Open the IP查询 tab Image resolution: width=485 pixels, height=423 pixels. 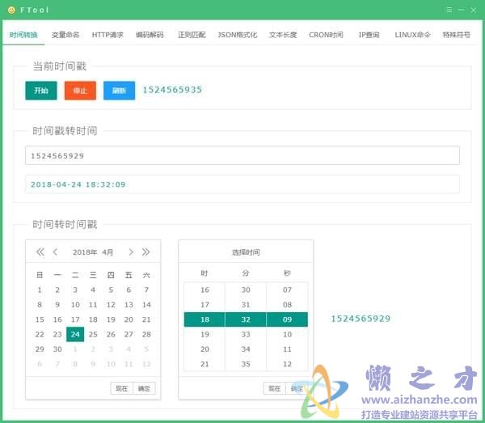pos(369,35)
